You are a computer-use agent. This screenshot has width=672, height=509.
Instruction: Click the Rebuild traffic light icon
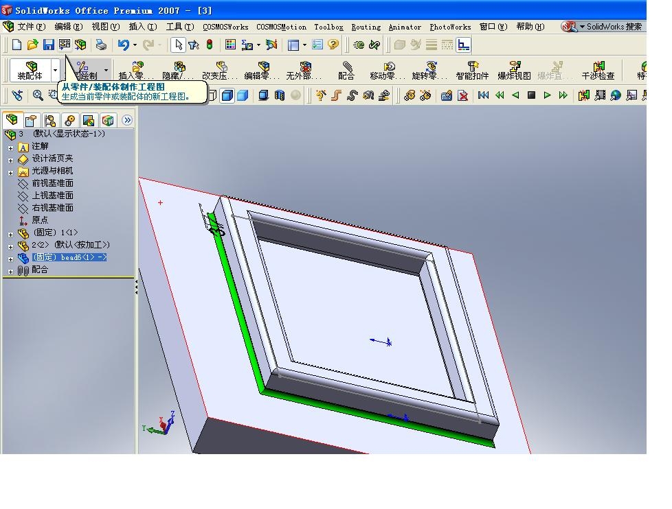[x=210, y=45]
